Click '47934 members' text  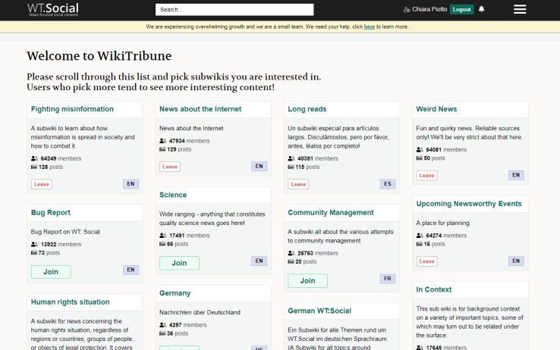(x=189, y=141)
